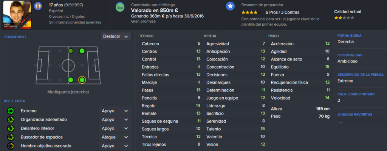Select the dark green top-left pitch position dot
Image resolution: width=387 pixels, height=151 pixels.
[71, 51]
